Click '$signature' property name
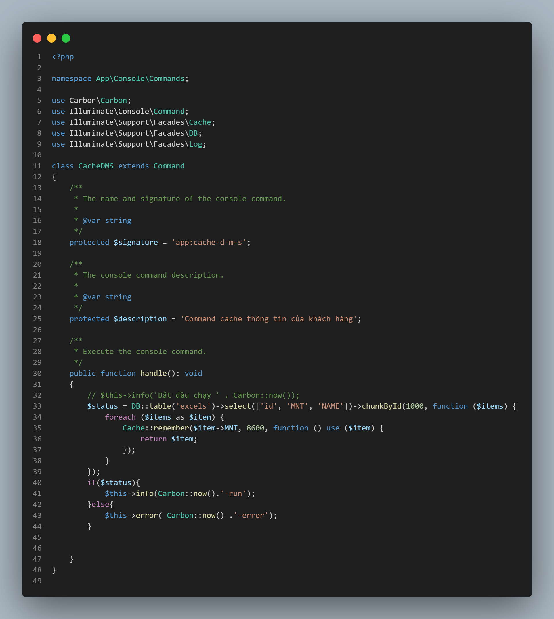Viewport: 554px width, 619px height. pos(136,243)
